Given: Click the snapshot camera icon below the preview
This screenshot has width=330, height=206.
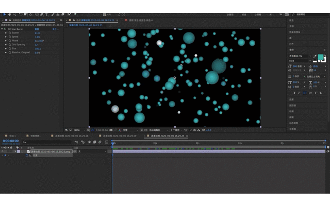Looking at the screenshot, I should [x=111, y=130].
